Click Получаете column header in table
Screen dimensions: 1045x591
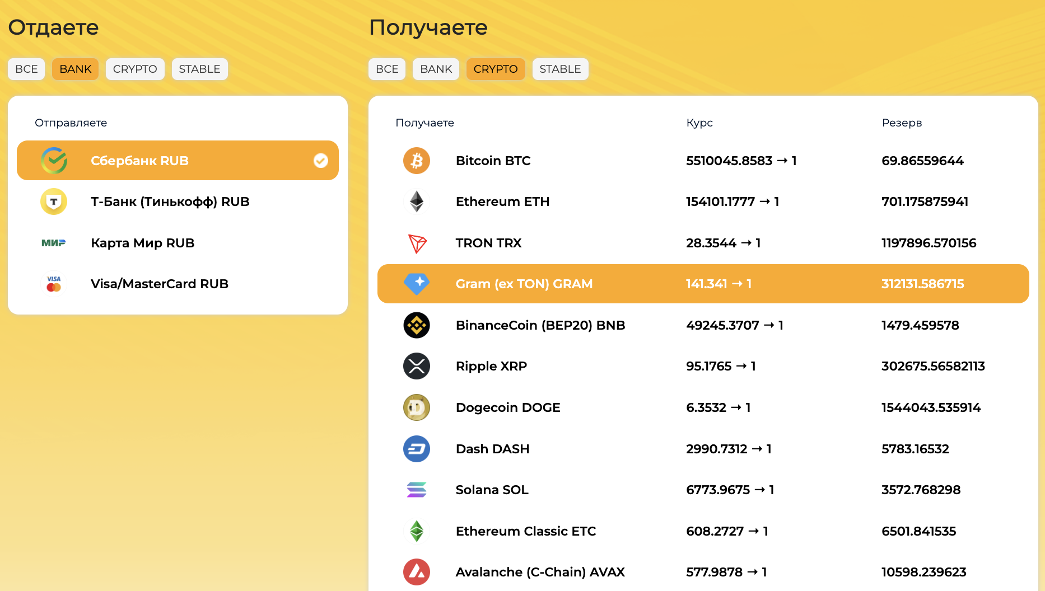click(424, 123)
